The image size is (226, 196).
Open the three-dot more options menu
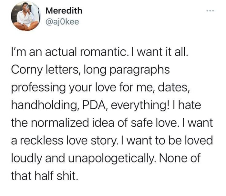click(x=211, y=10)
